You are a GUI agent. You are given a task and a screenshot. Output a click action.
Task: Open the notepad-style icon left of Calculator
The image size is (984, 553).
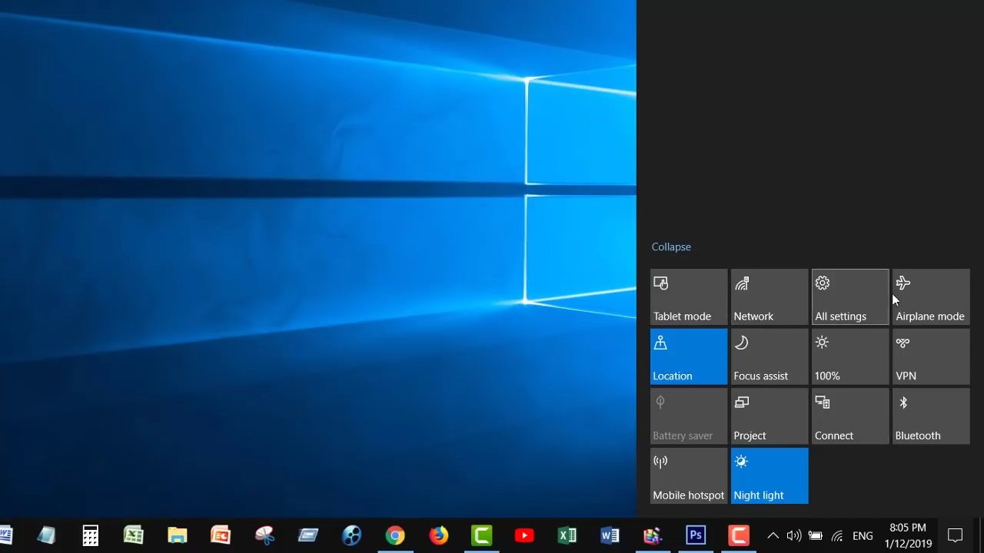click(46, 535)
